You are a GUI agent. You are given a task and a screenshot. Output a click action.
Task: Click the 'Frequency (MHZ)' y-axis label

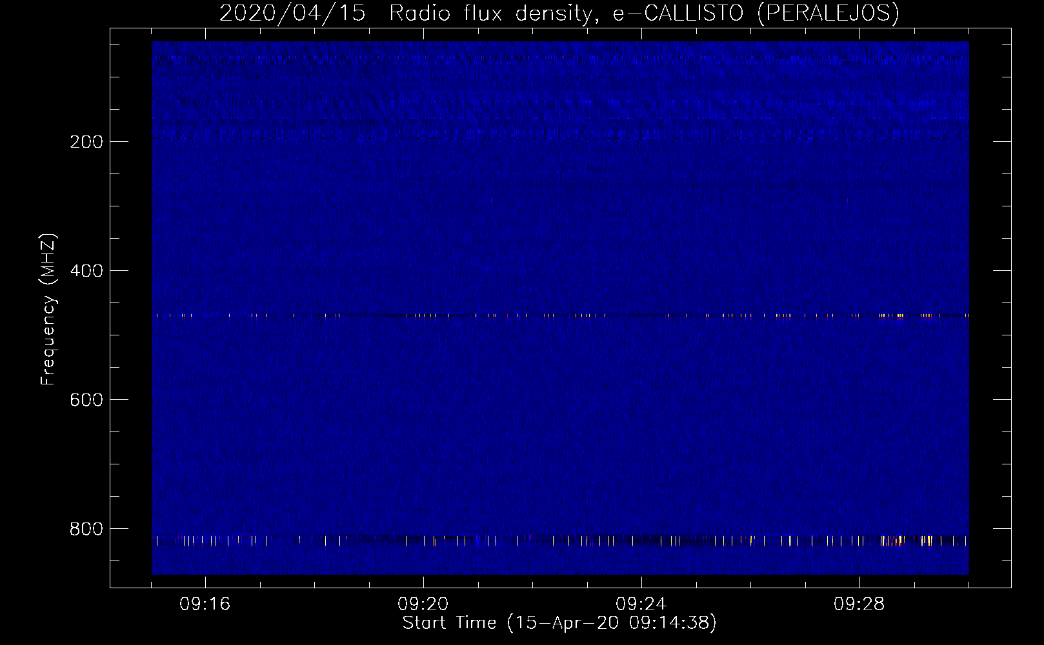coord(48,309)
